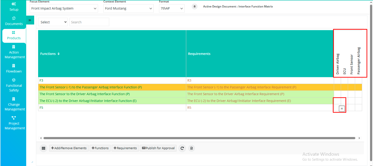This screenshot has height=166, width=373.
Task: Expand the side panel with double-chevron
Action: [30, 20]
